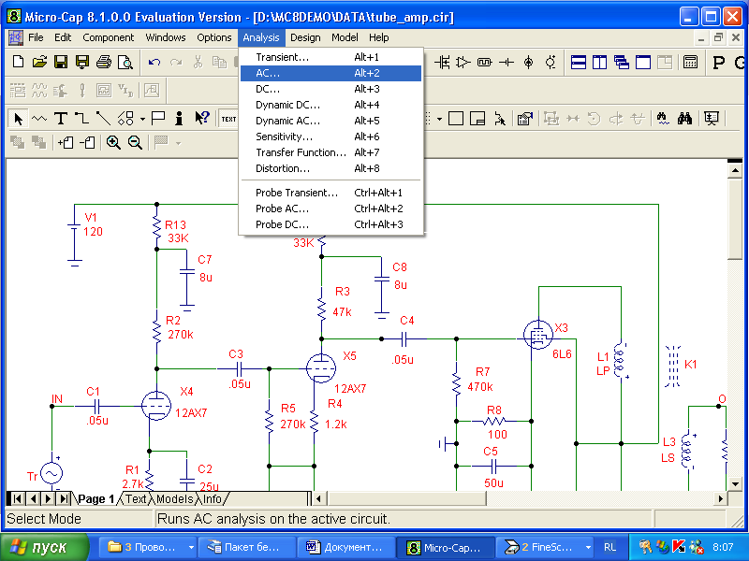Viewport: 749px width, 561px height.
Task: Save the circuit with the floppy disk icon
Action: pos(61,62)
